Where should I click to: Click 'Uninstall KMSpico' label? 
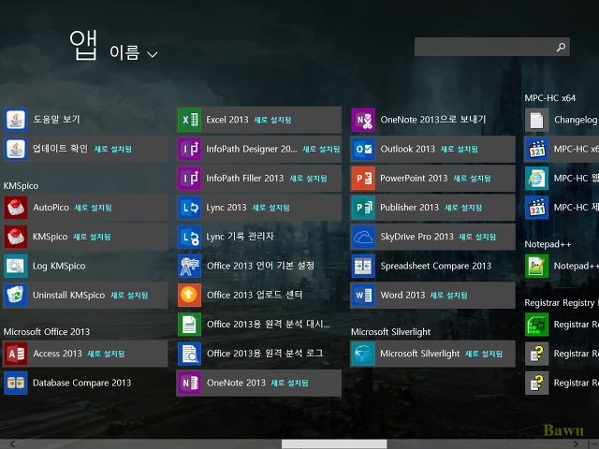point(68,296)
